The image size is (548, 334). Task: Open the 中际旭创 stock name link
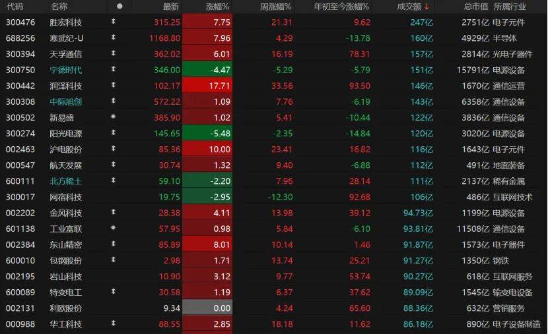[x=66, y=101]
